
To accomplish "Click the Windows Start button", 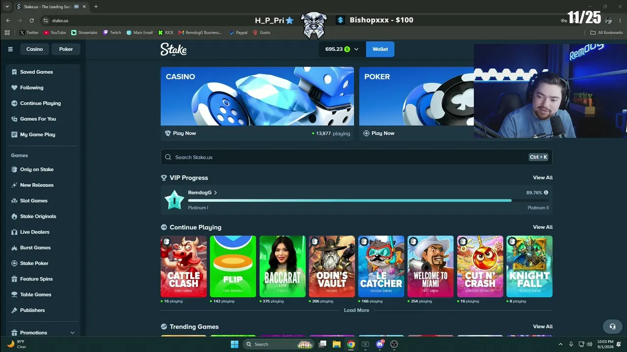I will (234, 344).
